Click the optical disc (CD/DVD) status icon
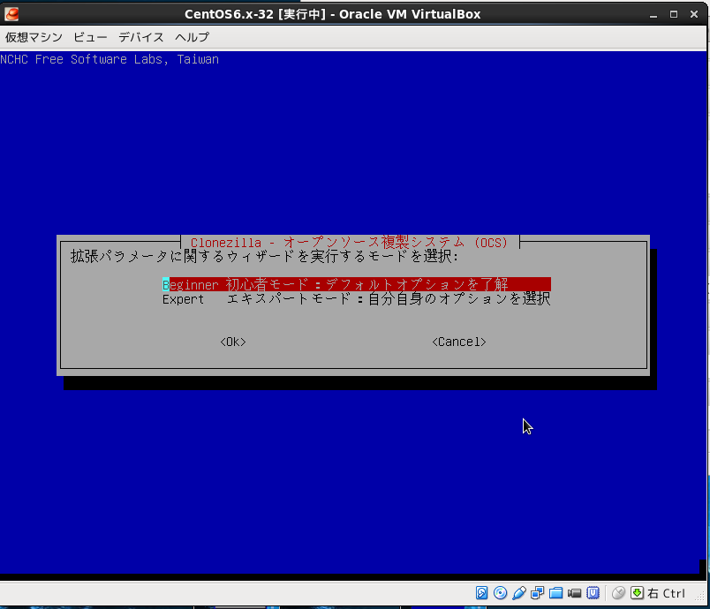 coord(501,593)
